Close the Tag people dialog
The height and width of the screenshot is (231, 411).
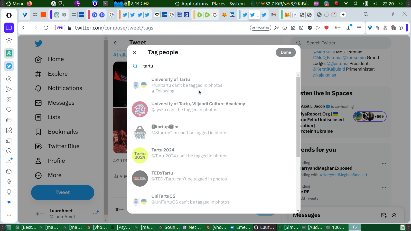coord(135,52)
